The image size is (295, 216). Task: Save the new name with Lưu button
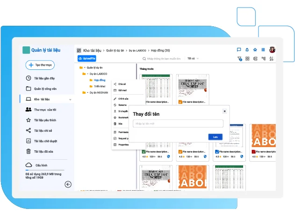coord(215,137)
